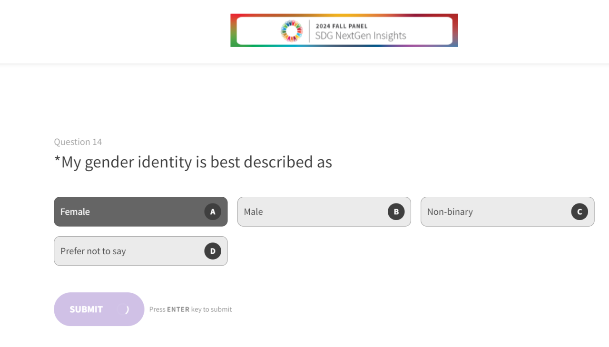Click the Press ENTER key hint text

(x=190, y=309)
